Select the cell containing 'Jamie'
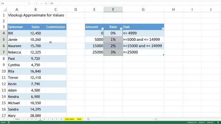The width and height of the screenshot is (221, 124). click(x=17, y=40)
